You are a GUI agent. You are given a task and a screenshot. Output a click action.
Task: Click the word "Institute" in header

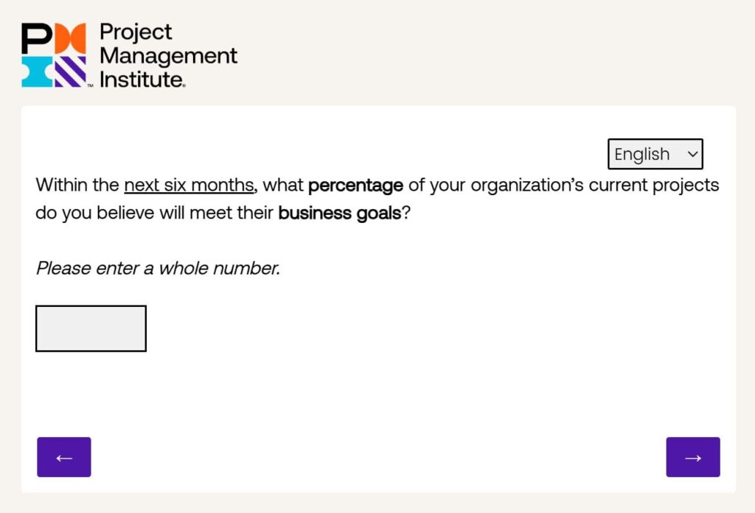141,78
